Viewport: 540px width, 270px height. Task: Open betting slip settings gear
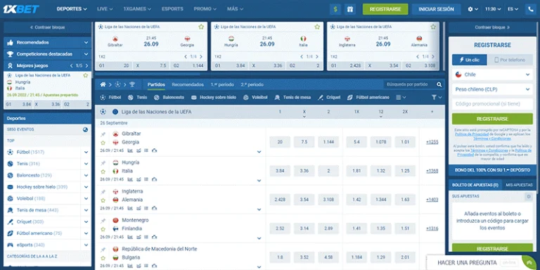click(528, 196)
